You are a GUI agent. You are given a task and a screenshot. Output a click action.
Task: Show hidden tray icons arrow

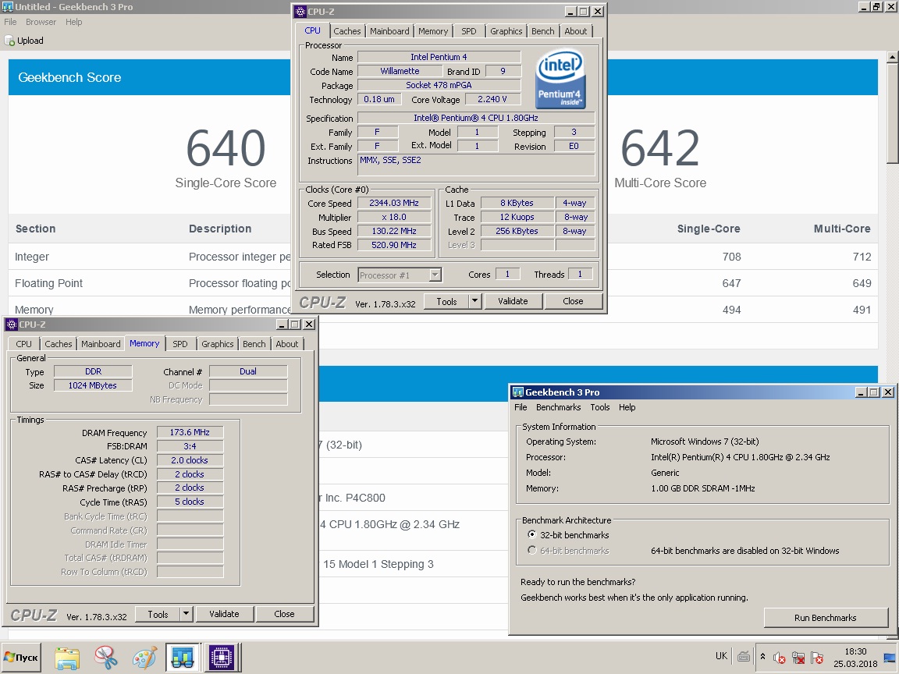point(762,657)
